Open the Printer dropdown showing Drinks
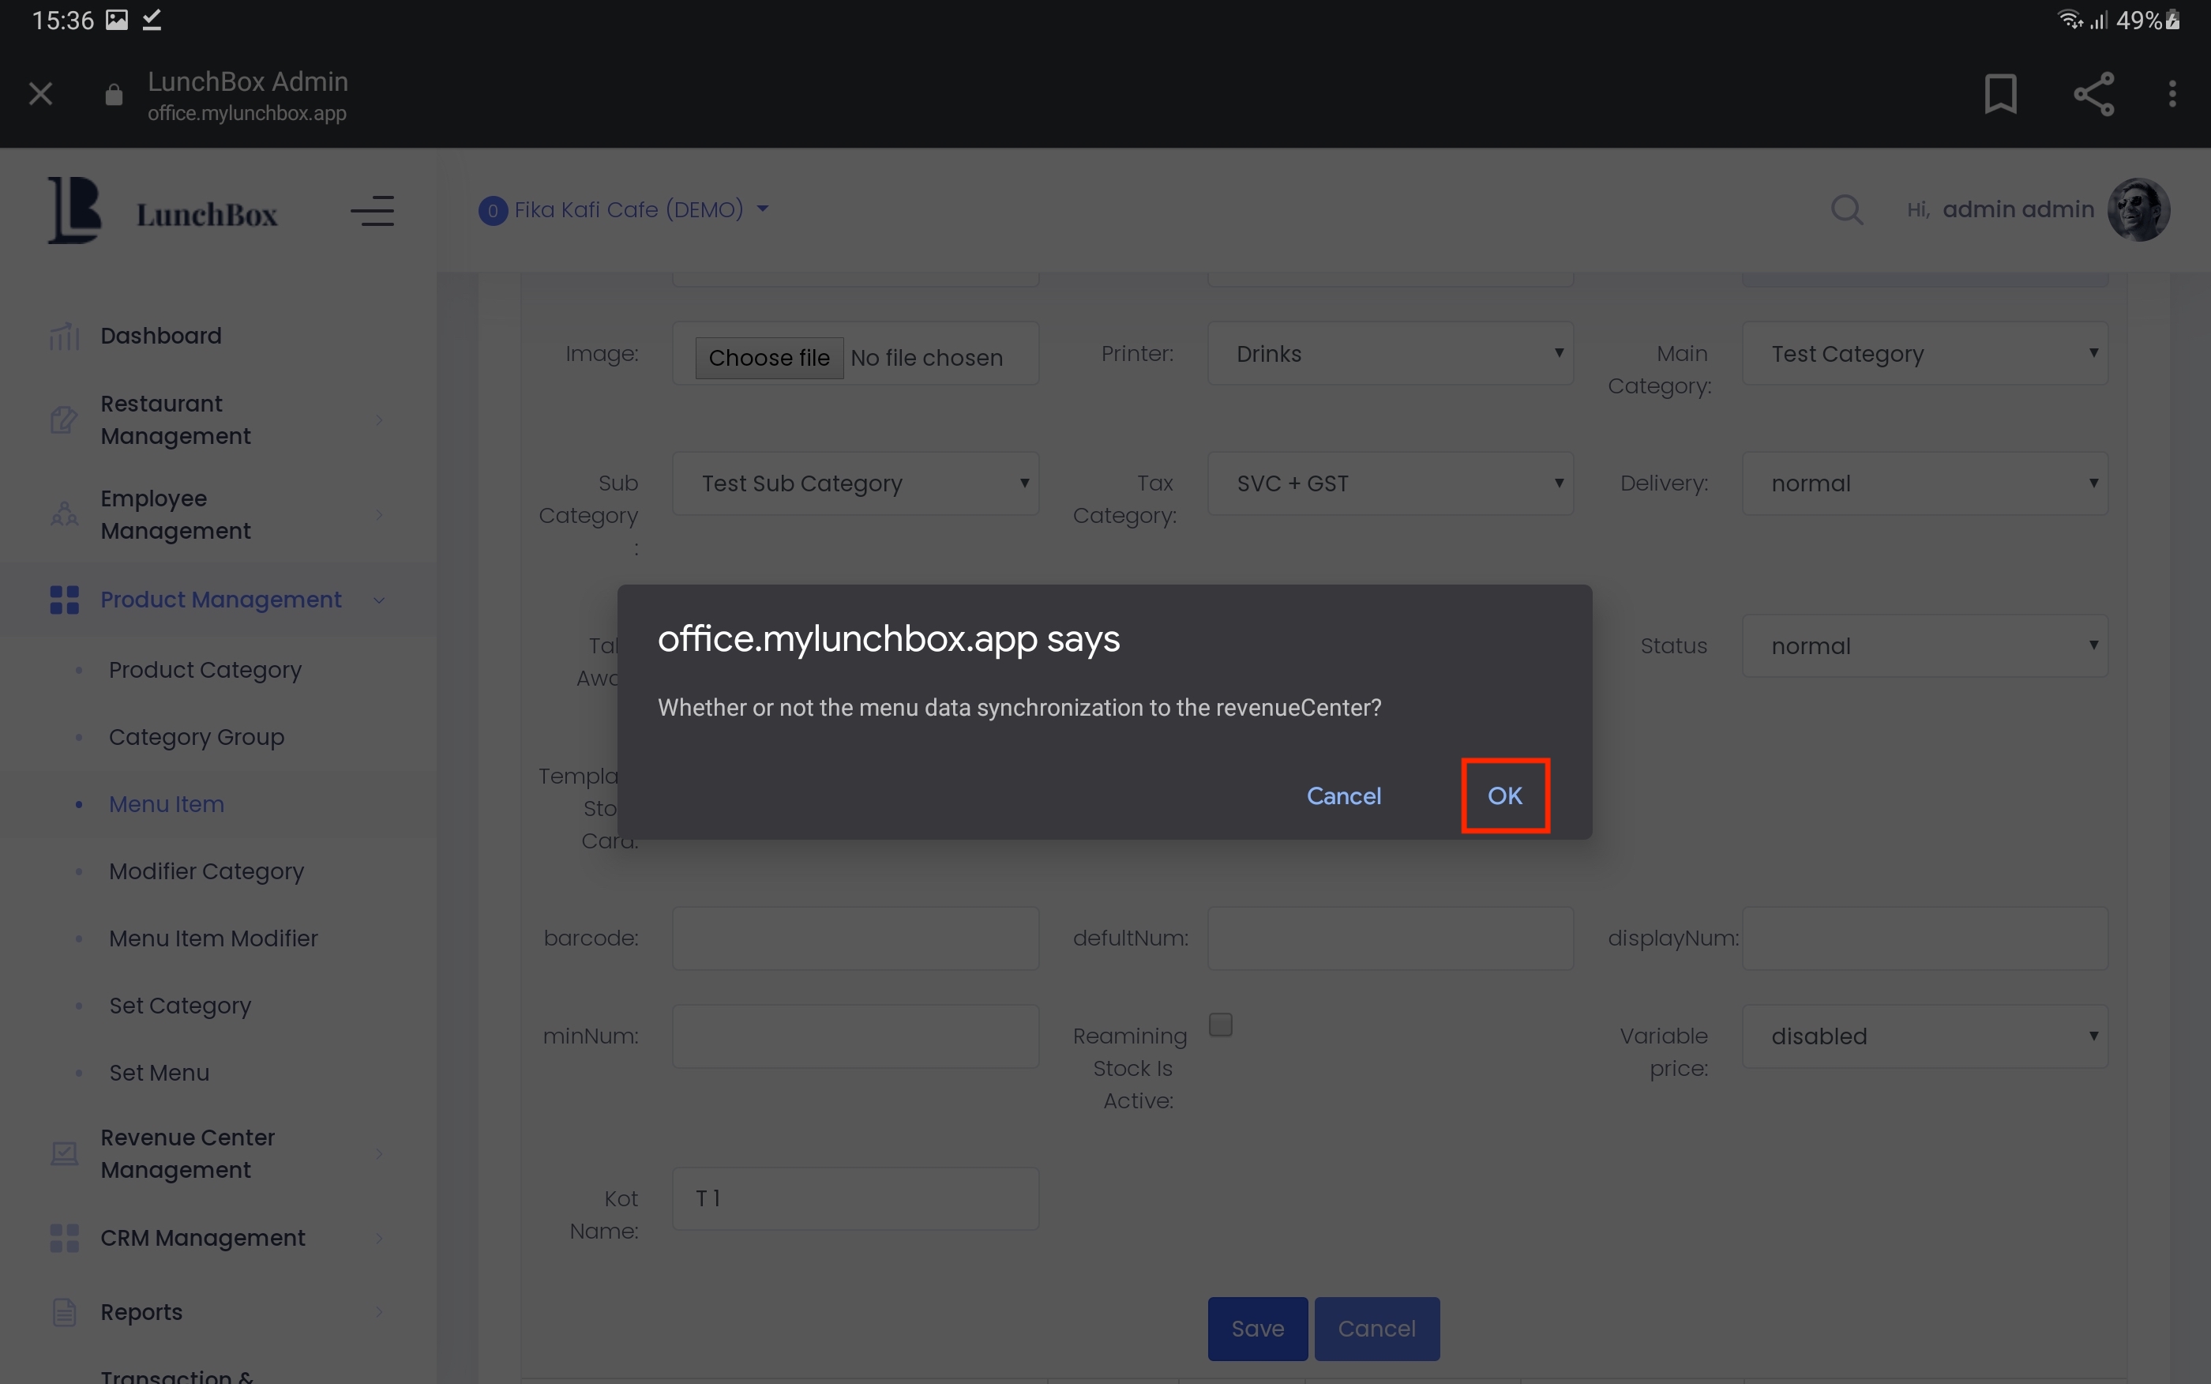The image size is (2211, 1384). [1390, 353]
